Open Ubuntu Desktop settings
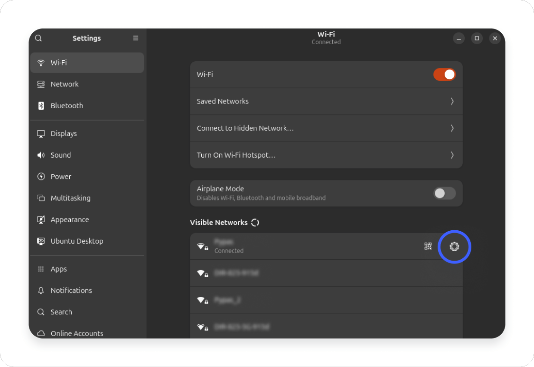The width and height of the screenshot is (534, 367). (x=87, y=241)
